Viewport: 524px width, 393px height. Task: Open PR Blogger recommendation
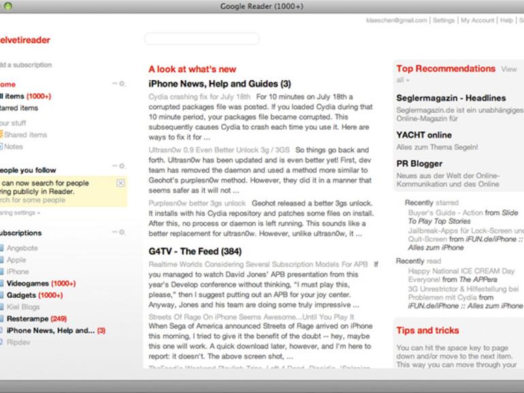point(419,164)
